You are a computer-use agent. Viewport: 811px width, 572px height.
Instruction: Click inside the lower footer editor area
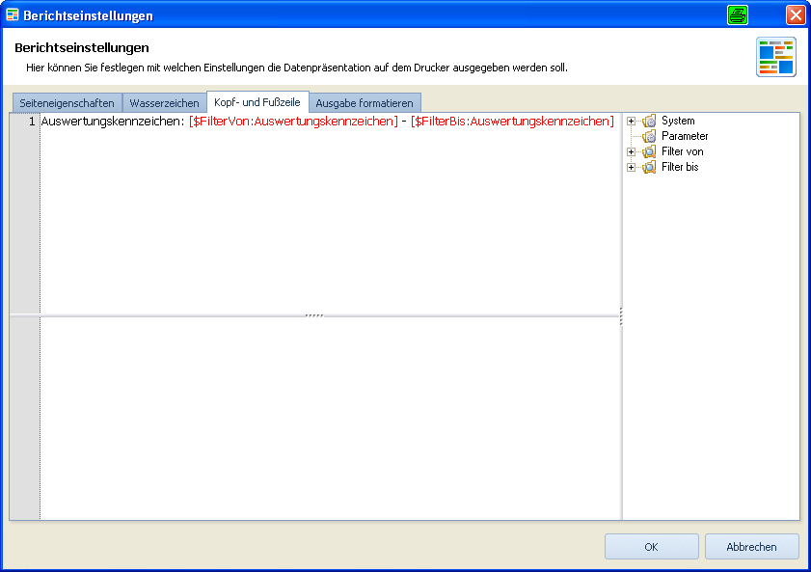coord(331,418)
